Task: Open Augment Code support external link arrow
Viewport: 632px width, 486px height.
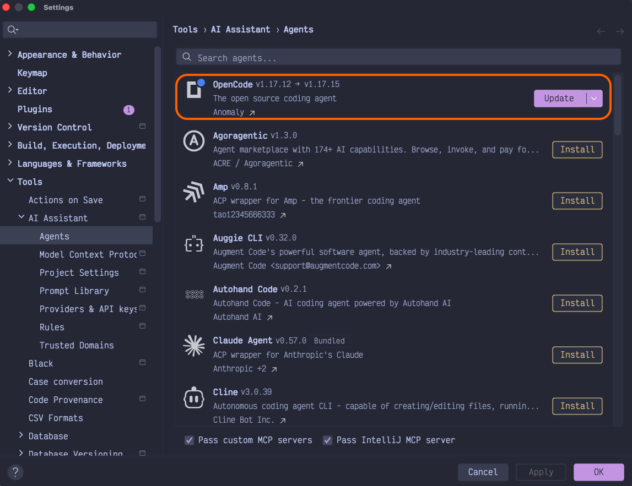Action: point(388,266)
